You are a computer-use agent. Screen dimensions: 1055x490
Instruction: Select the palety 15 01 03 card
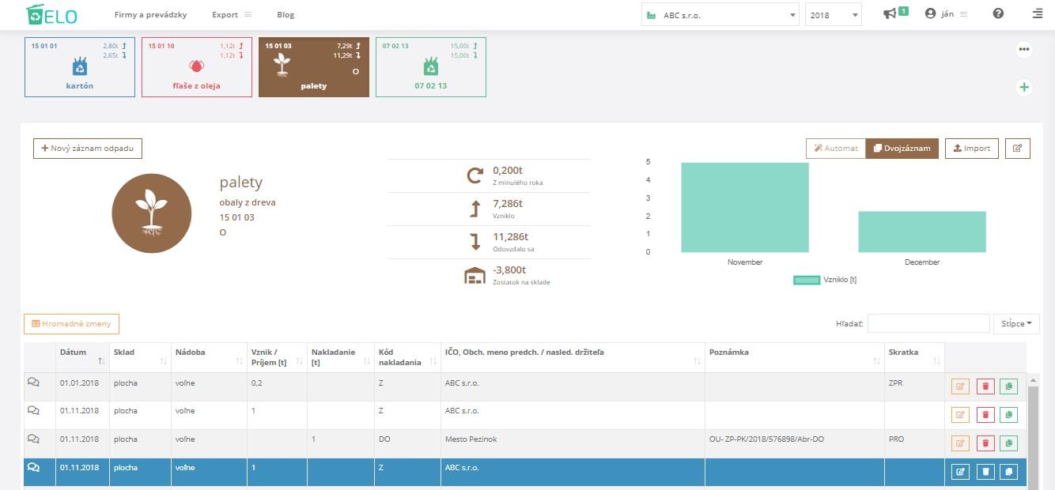(x=314, y=67)
